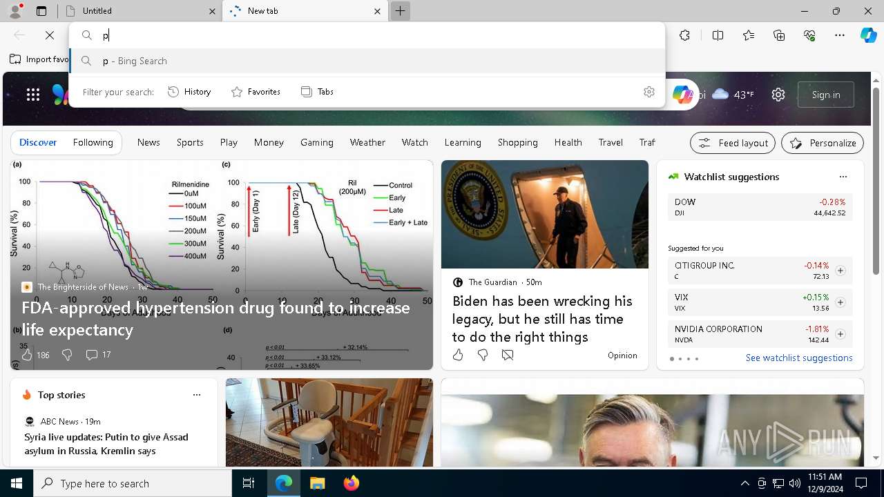Click Personalize button
Image resolution: width=884 pixels, height=497 pixels.
(823, 143)
